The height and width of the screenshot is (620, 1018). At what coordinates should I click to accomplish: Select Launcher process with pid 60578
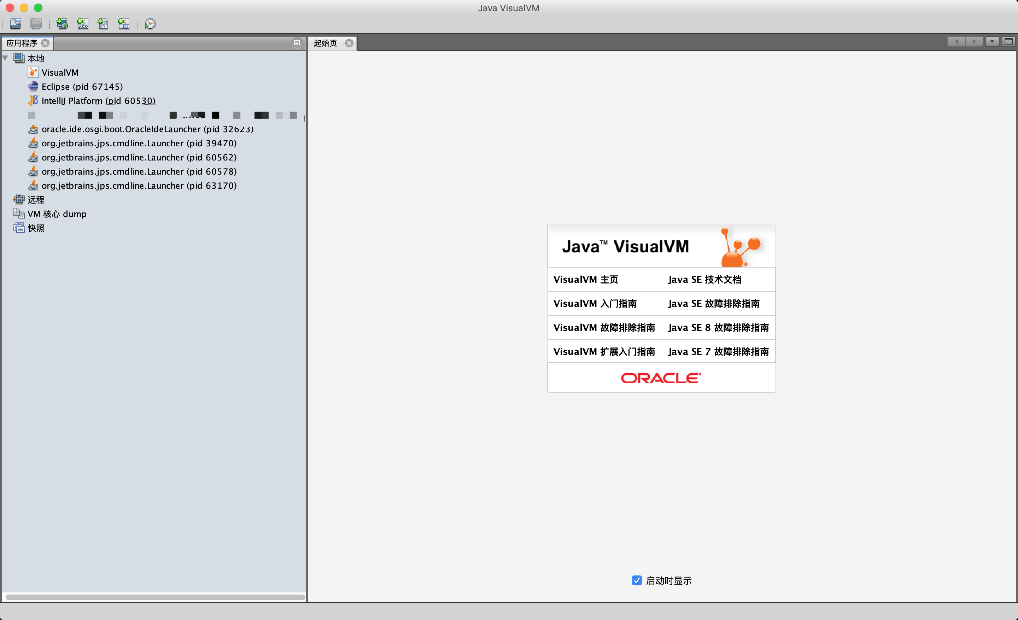click(139, 171)
